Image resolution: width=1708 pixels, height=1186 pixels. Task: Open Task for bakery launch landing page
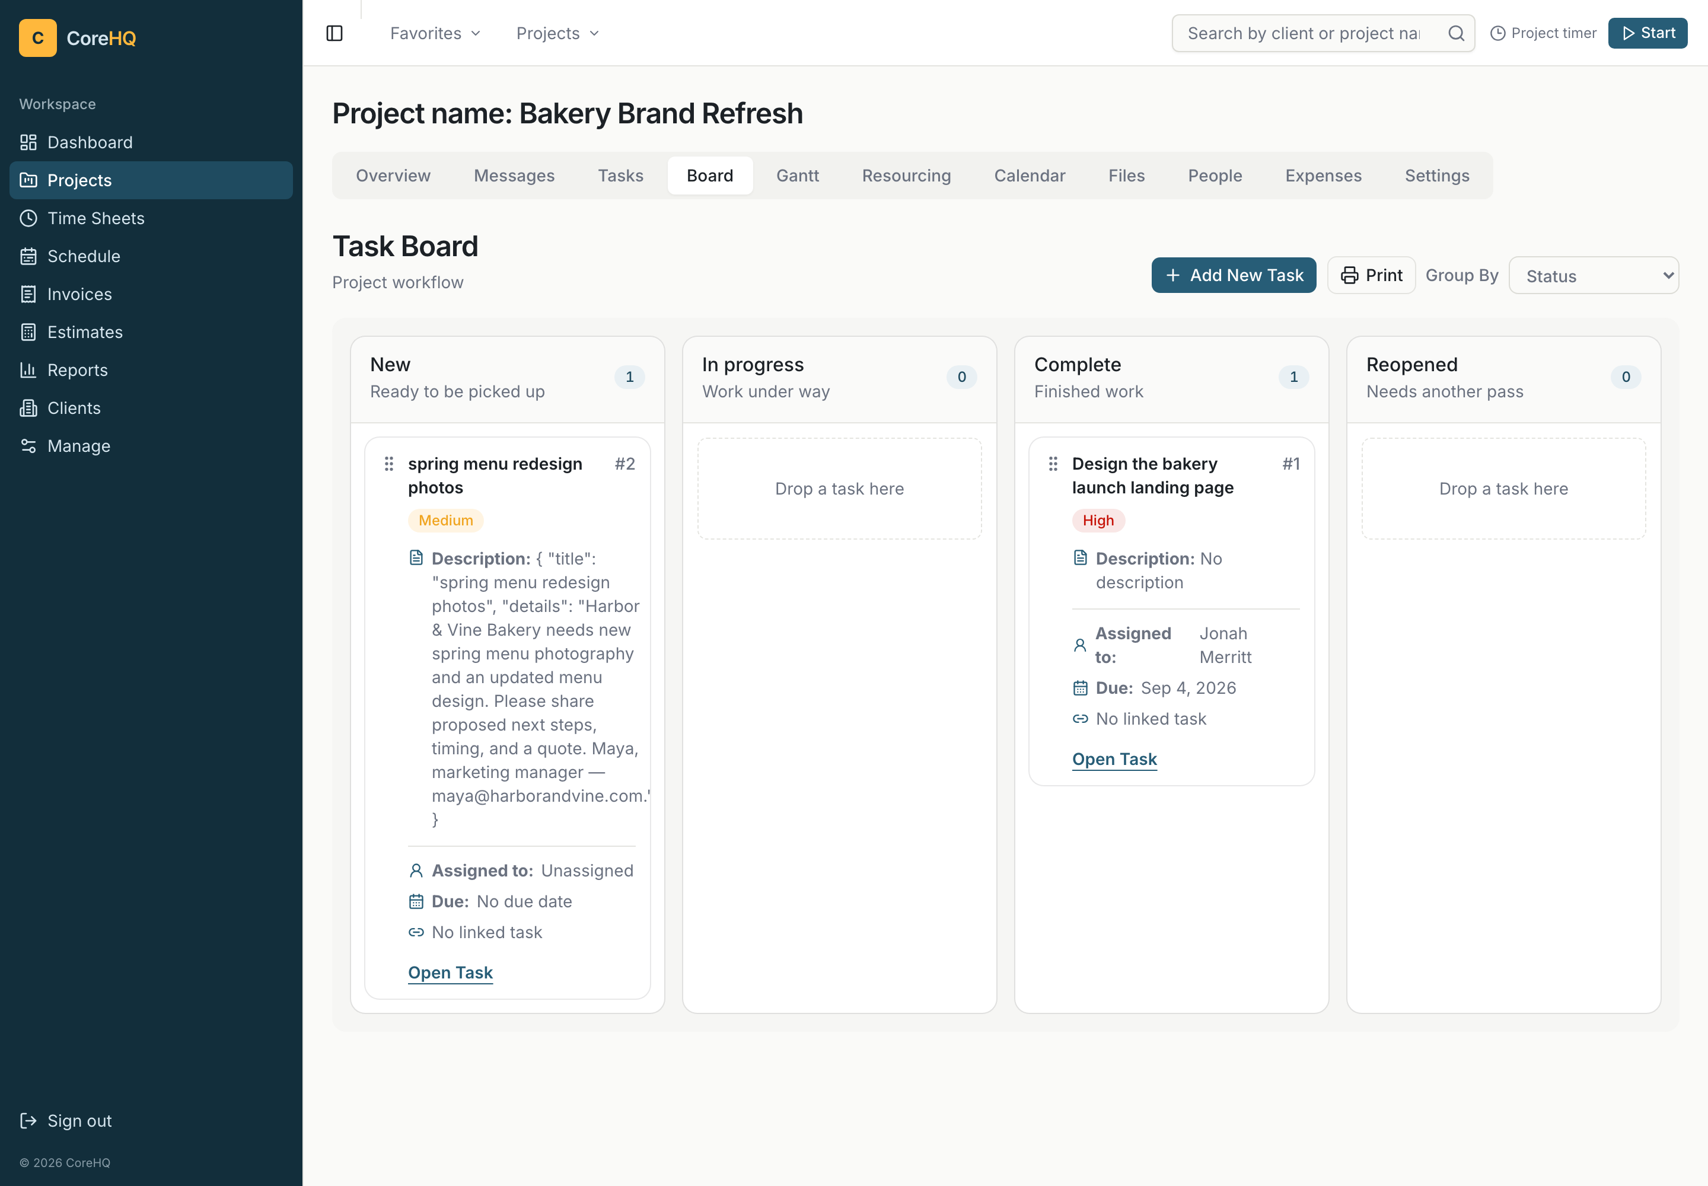tap(1114, 760)
